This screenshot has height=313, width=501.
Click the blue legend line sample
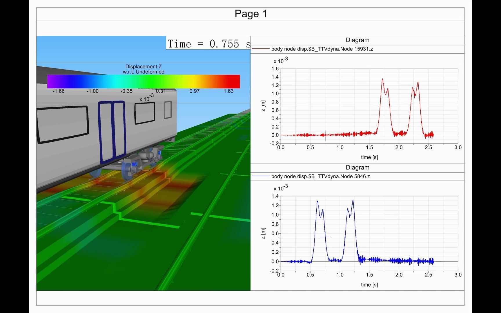[261, 176]
